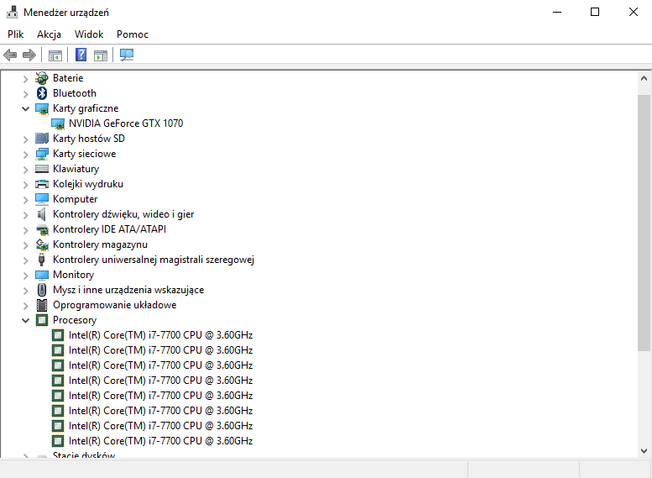
Task: Click the Forward arrow toolbar icon
Action: click(x=29, y=55)
